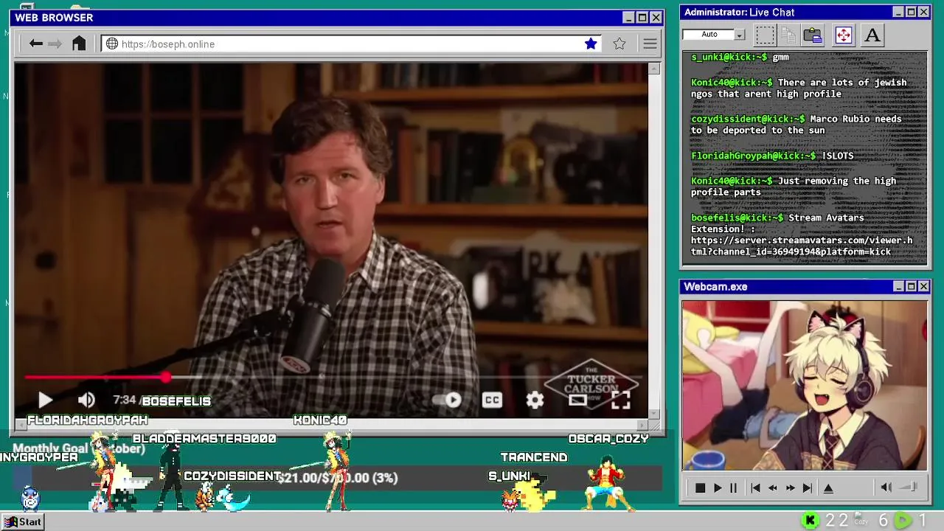This screenshot has width=944, height=531.
Task: Click the green Rumble play icon in taskbar
Action: pyautogui.click(x=902, y=521)
